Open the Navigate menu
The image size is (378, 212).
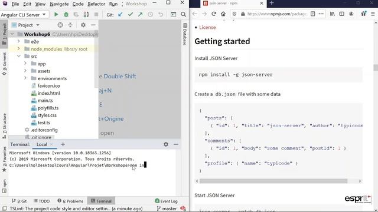tap(59, 4)
